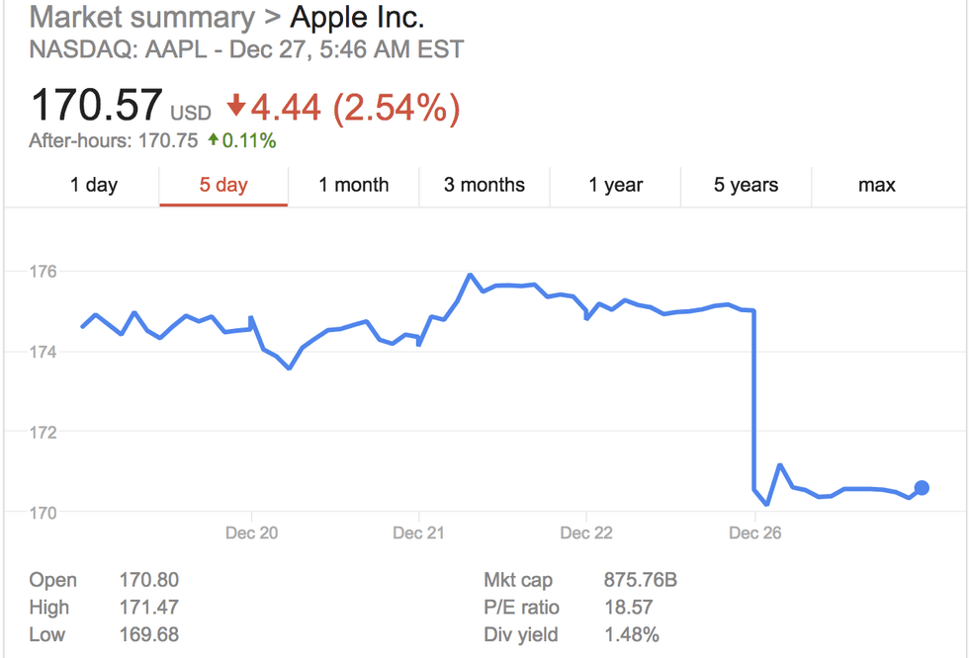Click the Dec 21 date marker
Viewport: 969px width, 658px height.
click(x=419, y=533)
